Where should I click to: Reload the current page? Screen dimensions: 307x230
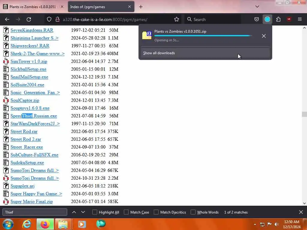click(29, 19)
